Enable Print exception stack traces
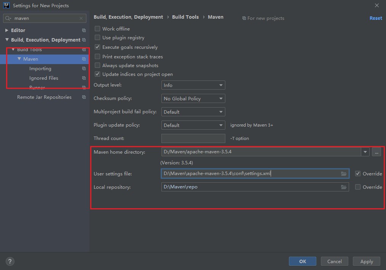386x270 pixels. pos(97,56)
